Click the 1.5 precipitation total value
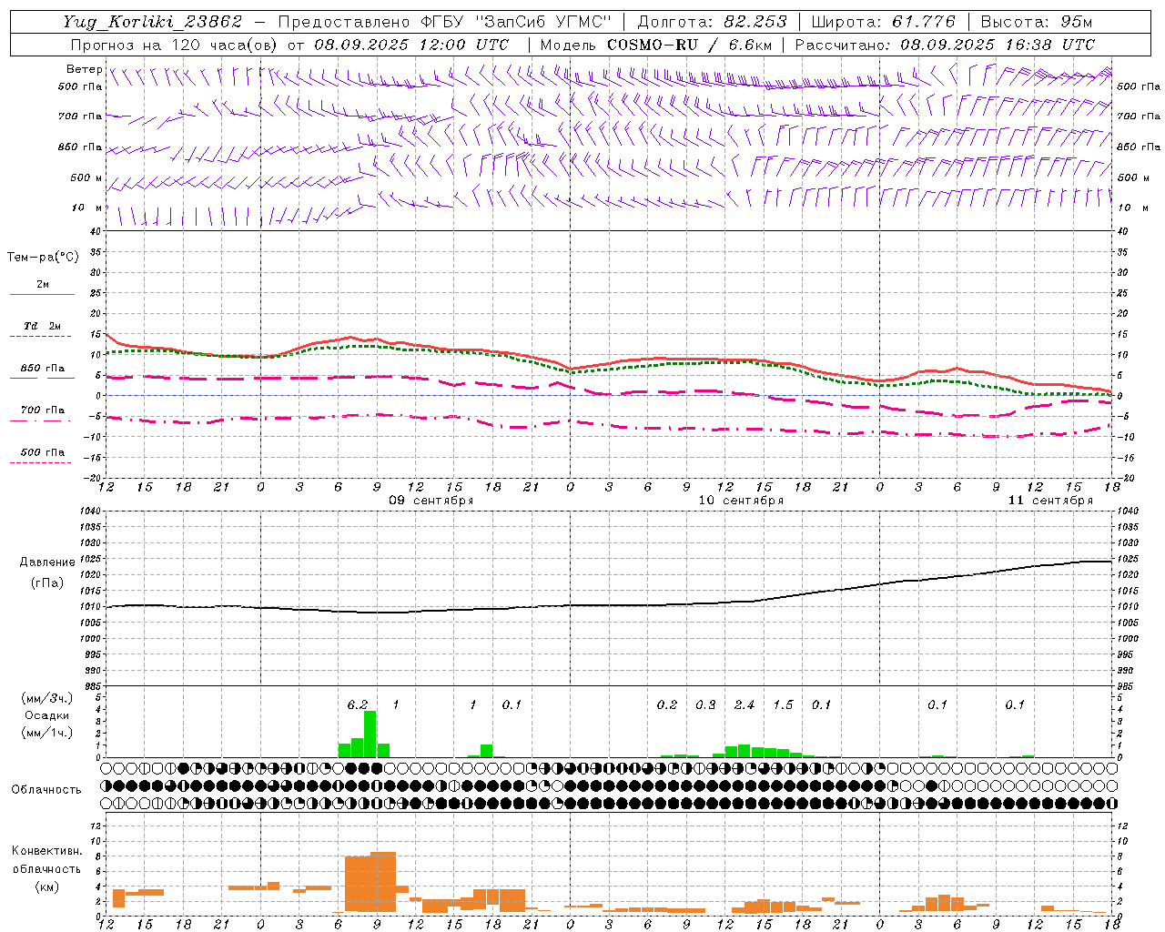Viewport: 1165px width, 932px height. 783,704
